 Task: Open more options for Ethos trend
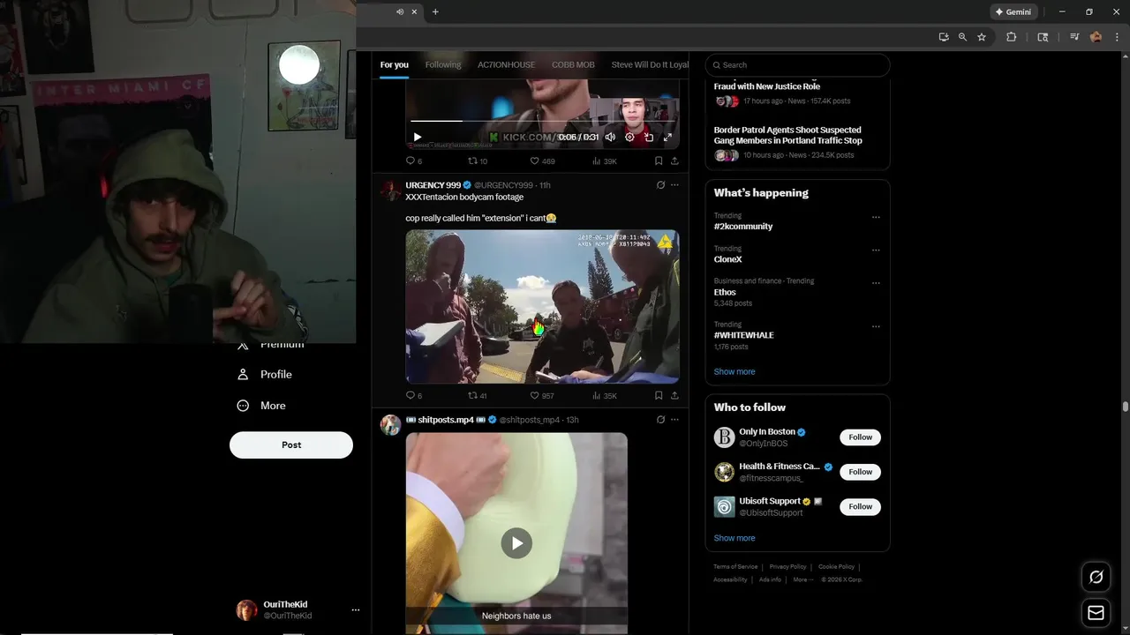click(x=876, y=283)
